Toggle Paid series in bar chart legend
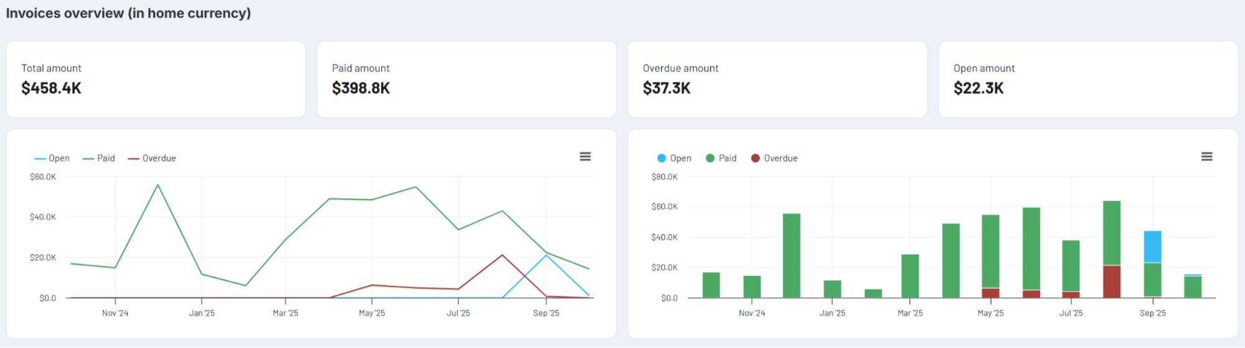 click(x=721, y=158)
